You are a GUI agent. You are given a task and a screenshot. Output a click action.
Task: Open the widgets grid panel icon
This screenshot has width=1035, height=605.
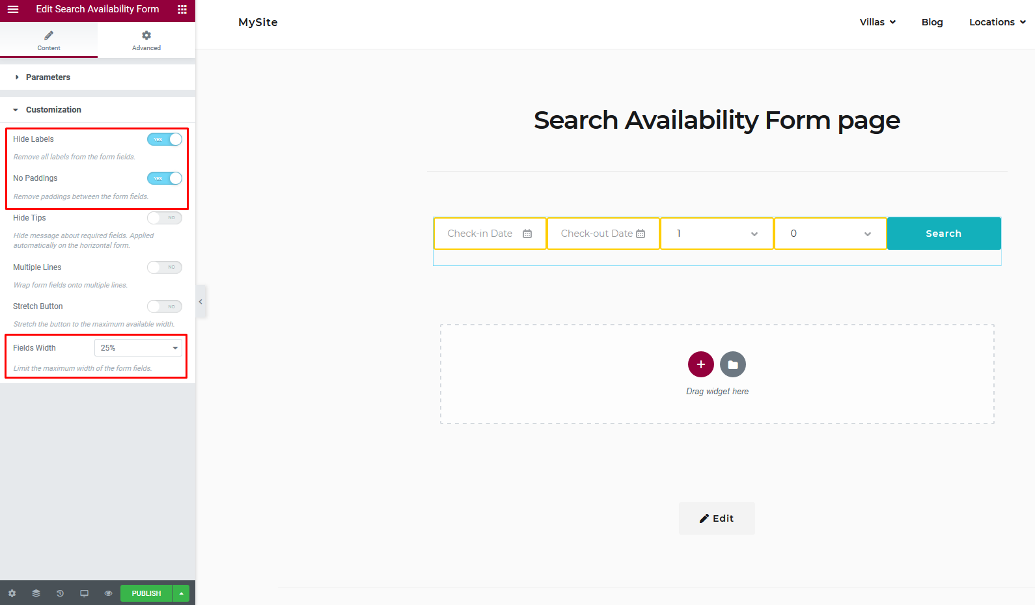point(182,9)
